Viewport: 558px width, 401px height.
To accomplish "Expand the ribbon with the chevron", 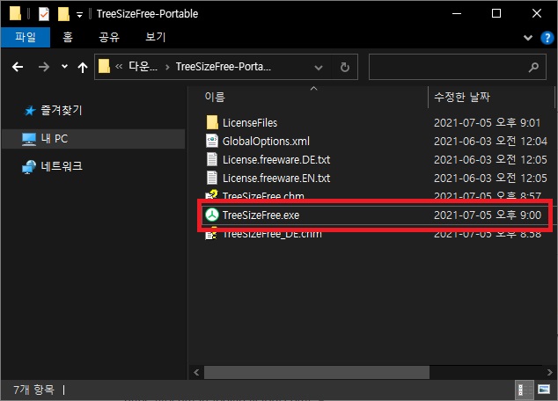I will coord(528,38).
